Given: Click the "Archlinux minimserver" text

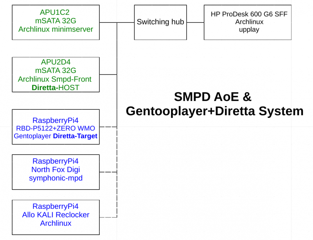Looking at the screenshot, I should pyautogui.click(x=56, y=29).
